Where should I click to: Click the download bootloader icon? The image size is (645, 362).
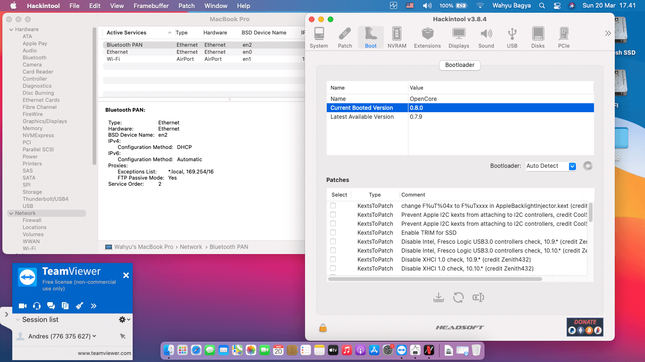point(439,297)
